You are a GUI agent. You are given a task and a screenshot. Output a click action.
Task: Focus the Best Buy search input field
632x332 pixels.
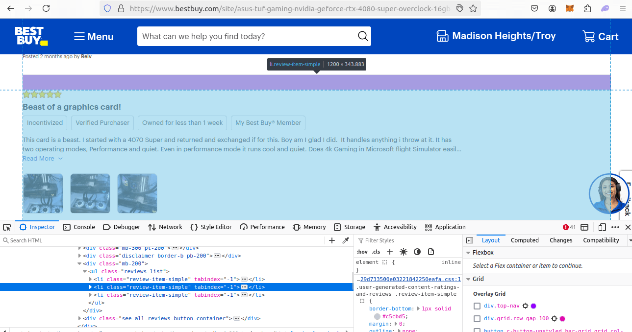click(x=248, y=36)
